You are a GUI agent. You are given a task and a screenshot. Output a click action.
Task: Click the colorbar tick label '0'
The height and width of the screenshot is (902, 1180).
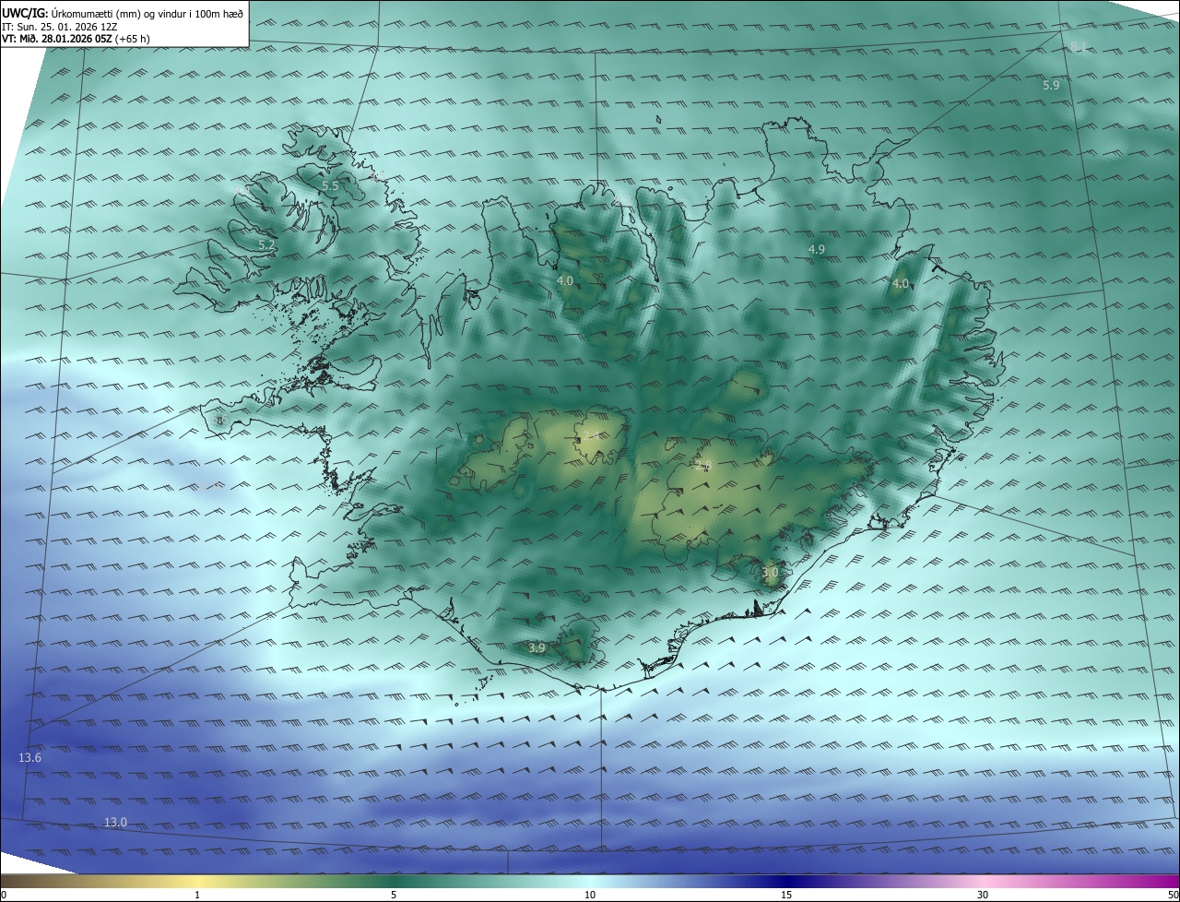(4, 896)
